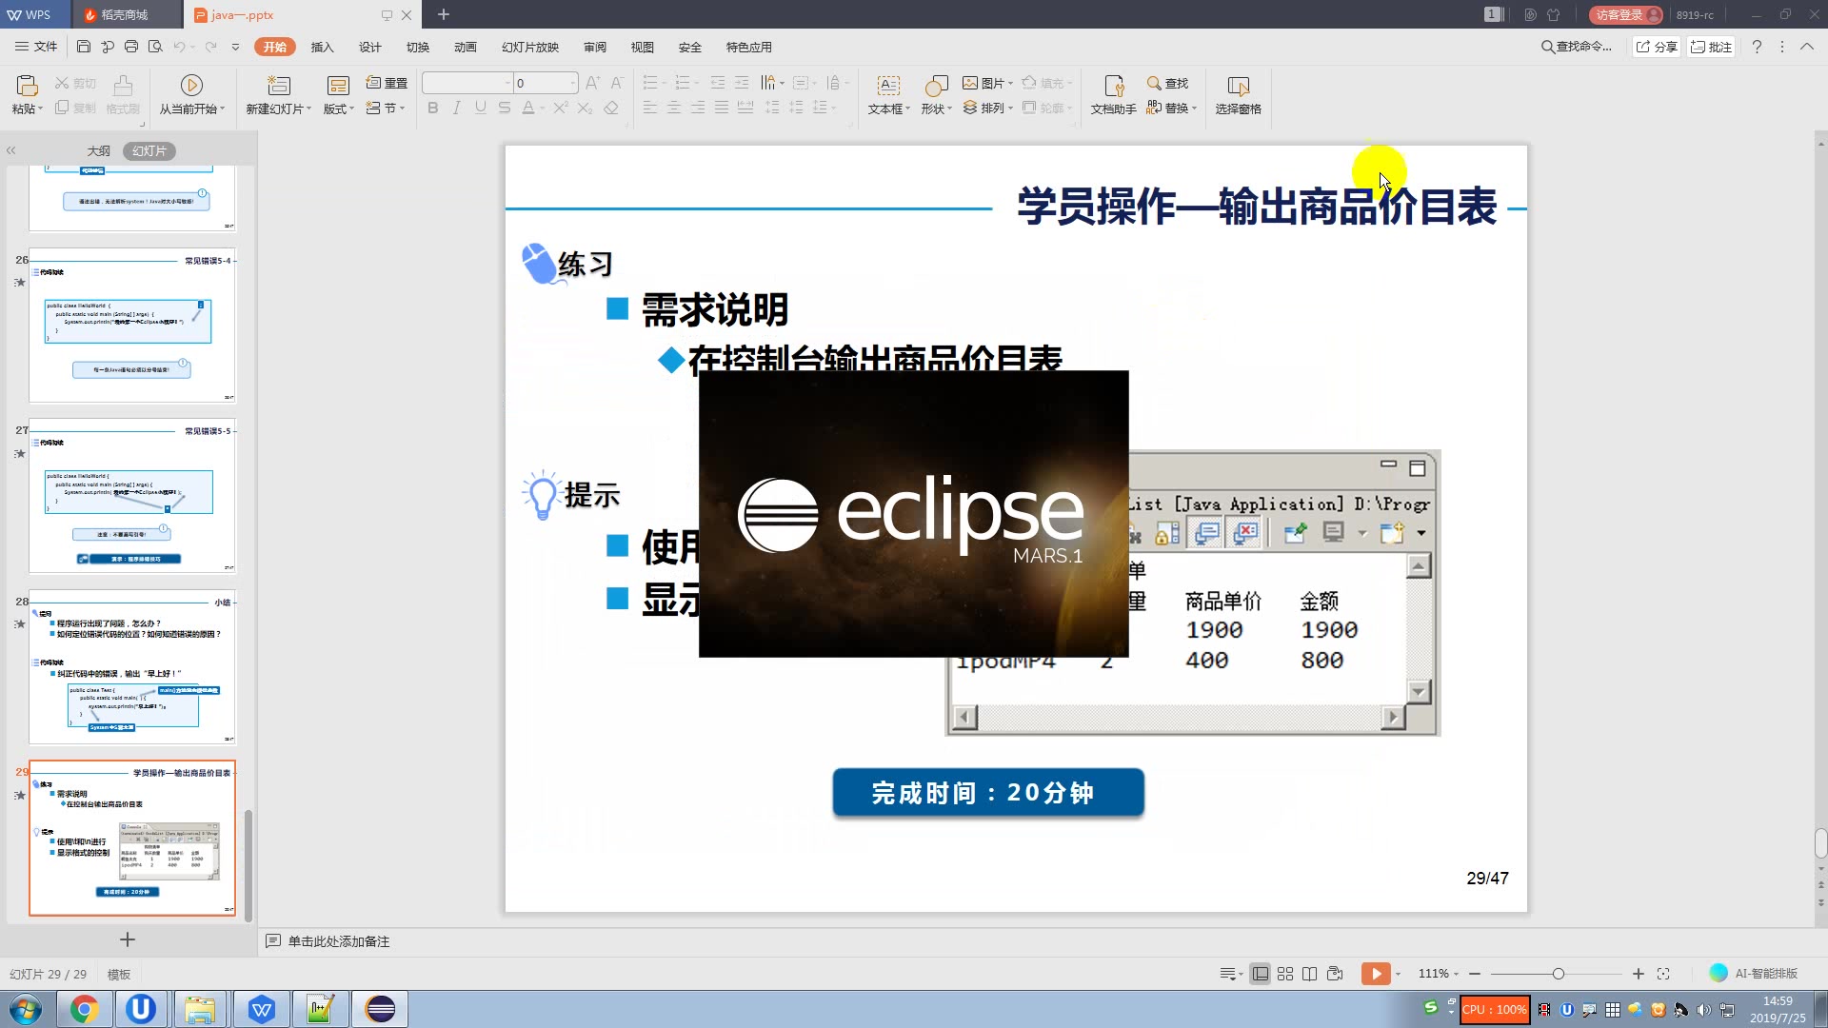The width and height of the screenshot is (1828, 1028).
Task: Click 'Click to add notes' (单击此处添加备注)
Action: (338, 941)
